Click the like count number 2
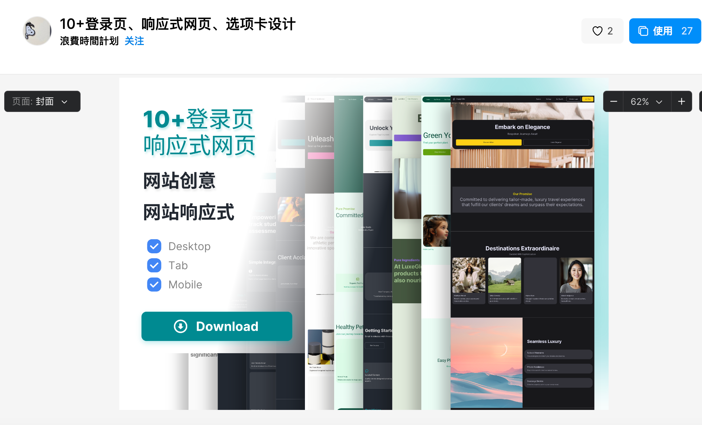This screenshot has width=702, height=425. [610, 31]
